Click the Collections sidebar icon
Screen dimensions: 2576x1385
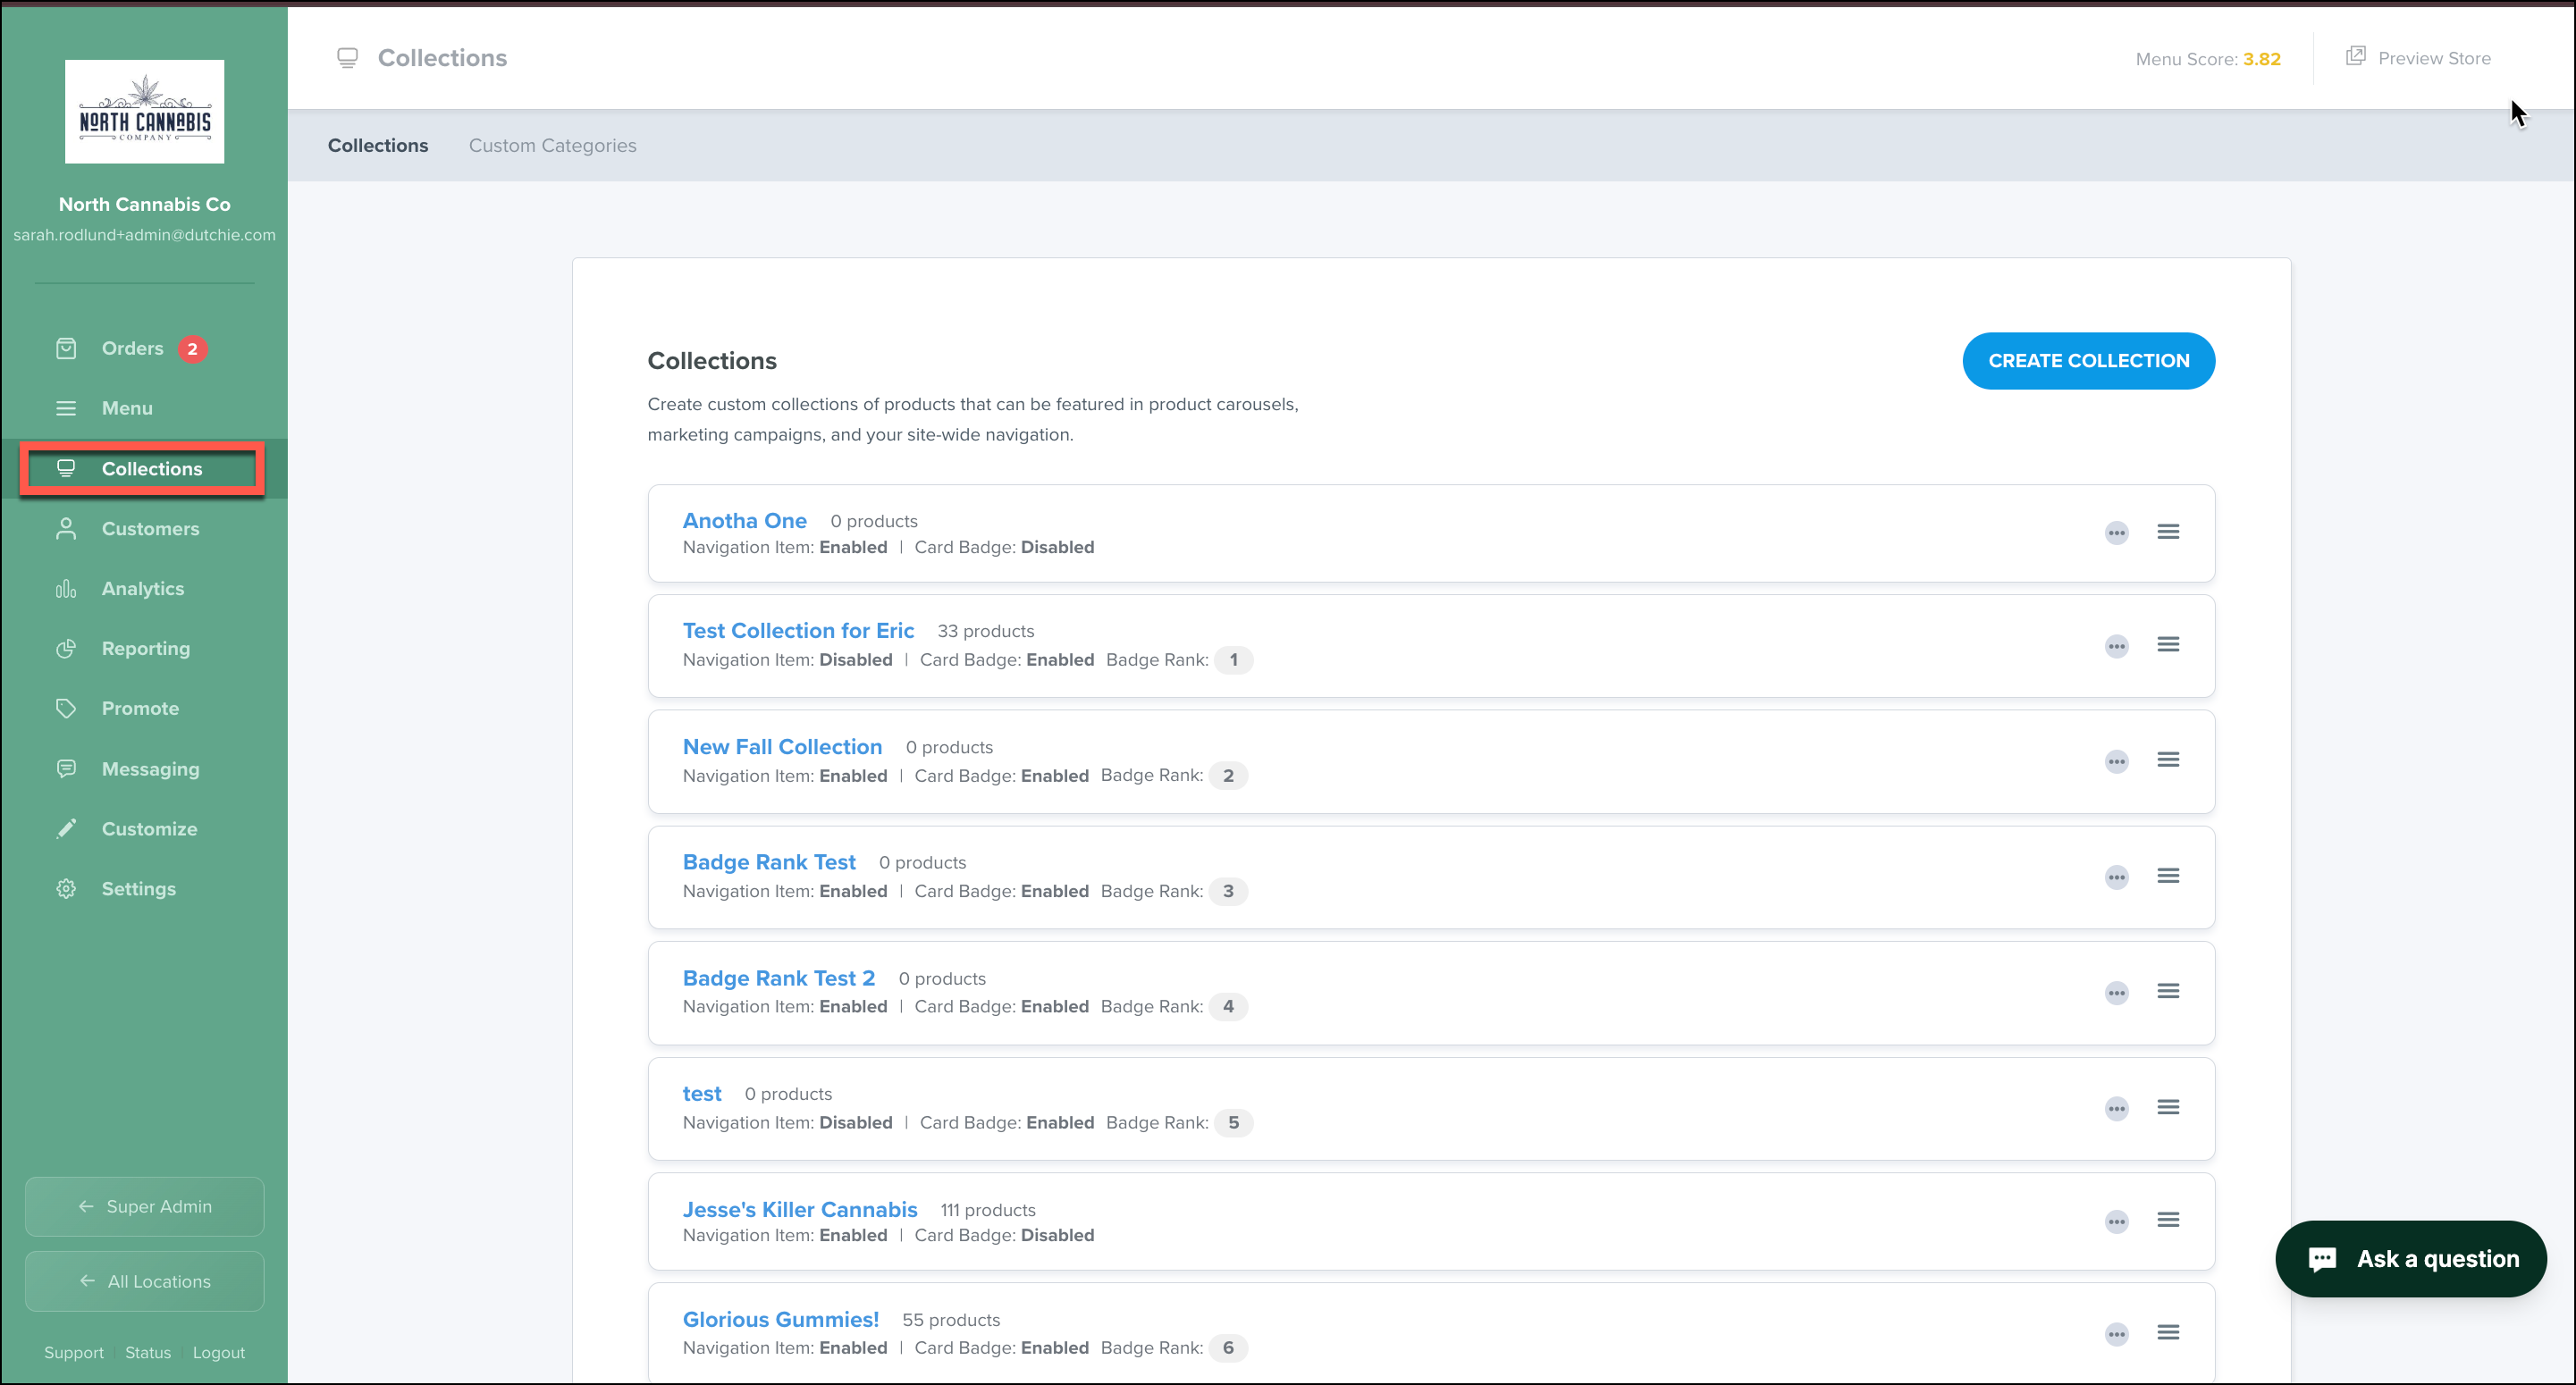click(x=66, y=468)
